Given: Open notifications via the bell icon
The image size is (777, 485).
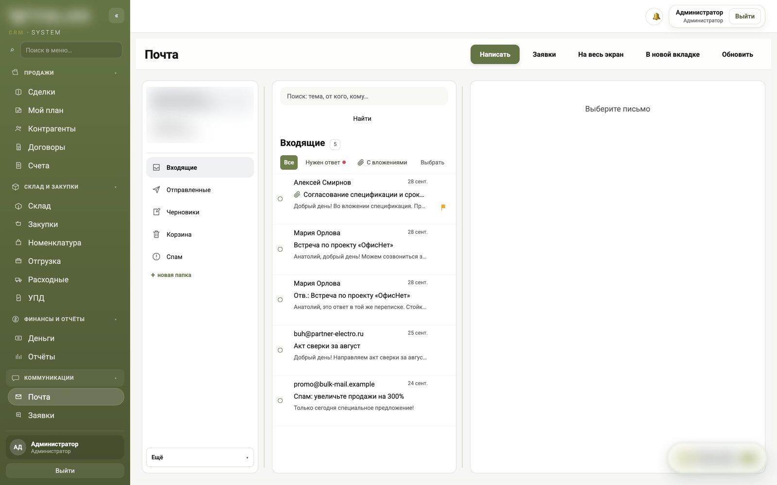Looking at the screenshot, I should (x=656, y=16).
